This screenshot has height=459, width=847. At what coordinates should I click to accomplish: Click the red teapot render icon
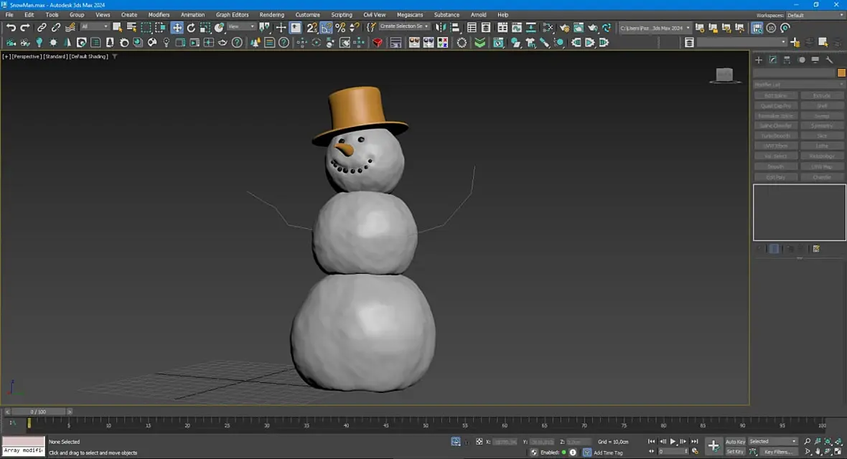(378, 42)
